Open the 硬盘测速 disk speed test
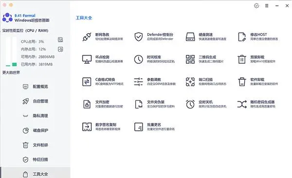This screenshot has height=178, width=292. tap(206, 36)
